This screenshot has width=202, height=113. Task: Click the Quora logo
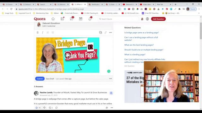click(40, 19)
